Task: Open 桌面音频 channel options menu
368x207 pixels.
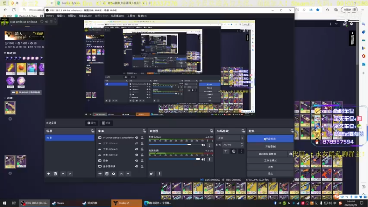Action: (209, 159)
